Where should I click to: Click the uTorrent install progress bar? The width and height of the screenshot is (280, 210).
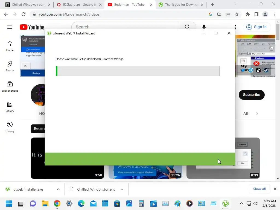(x=138, y=71)
